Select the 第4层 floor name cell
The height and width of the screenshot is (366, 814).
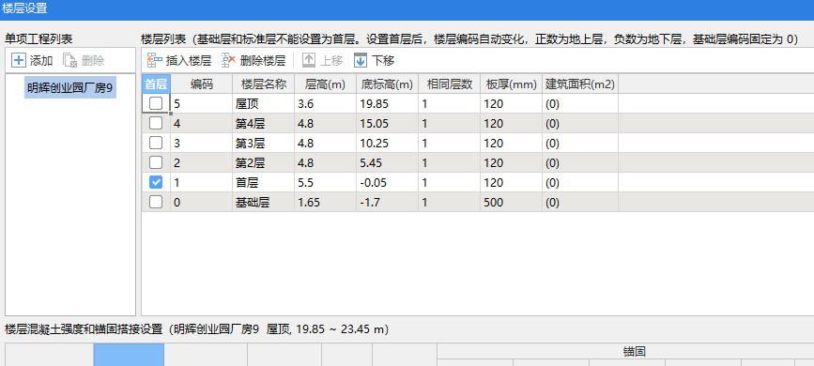263,123
